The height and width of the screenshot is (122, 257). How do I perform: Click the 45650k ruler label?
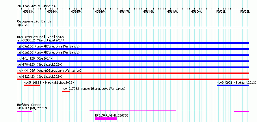click(196, 12)
